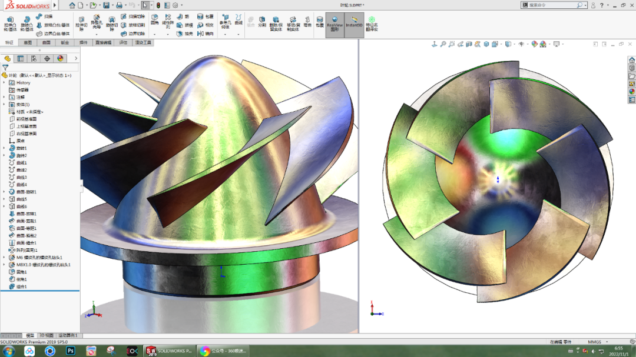Open Photoshop from the Windows taskbar
636x357 pixels.
[x=70, y=351]
